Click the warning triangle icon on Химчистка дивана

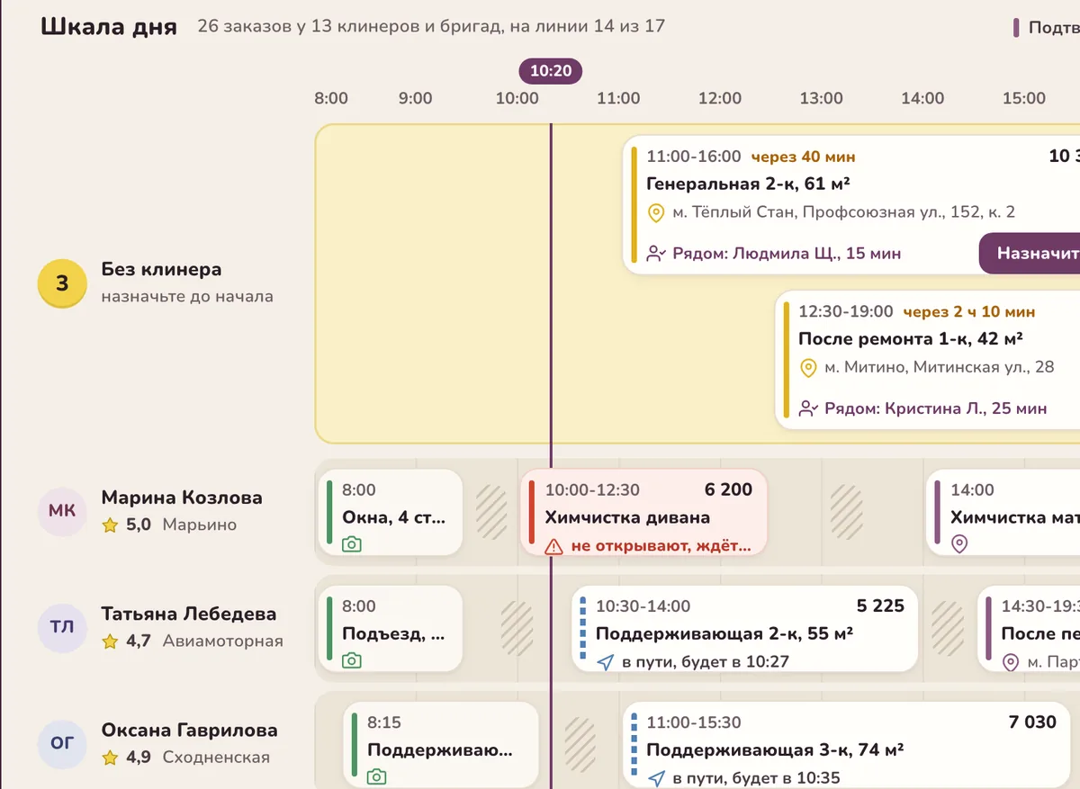(x=554, y=545)
